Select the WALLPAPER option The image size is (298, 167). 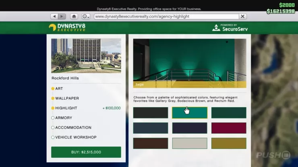pos(65,98)
